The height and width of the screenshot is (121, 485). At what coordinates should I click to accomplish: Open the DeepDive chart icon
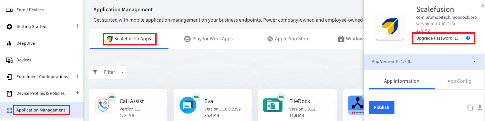click(9, 43)
